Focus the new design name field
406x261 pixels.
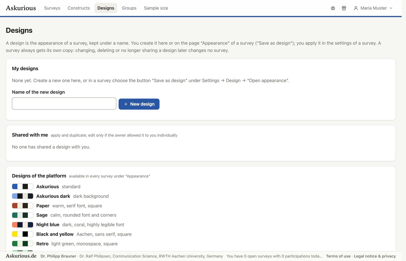[64, 103]
